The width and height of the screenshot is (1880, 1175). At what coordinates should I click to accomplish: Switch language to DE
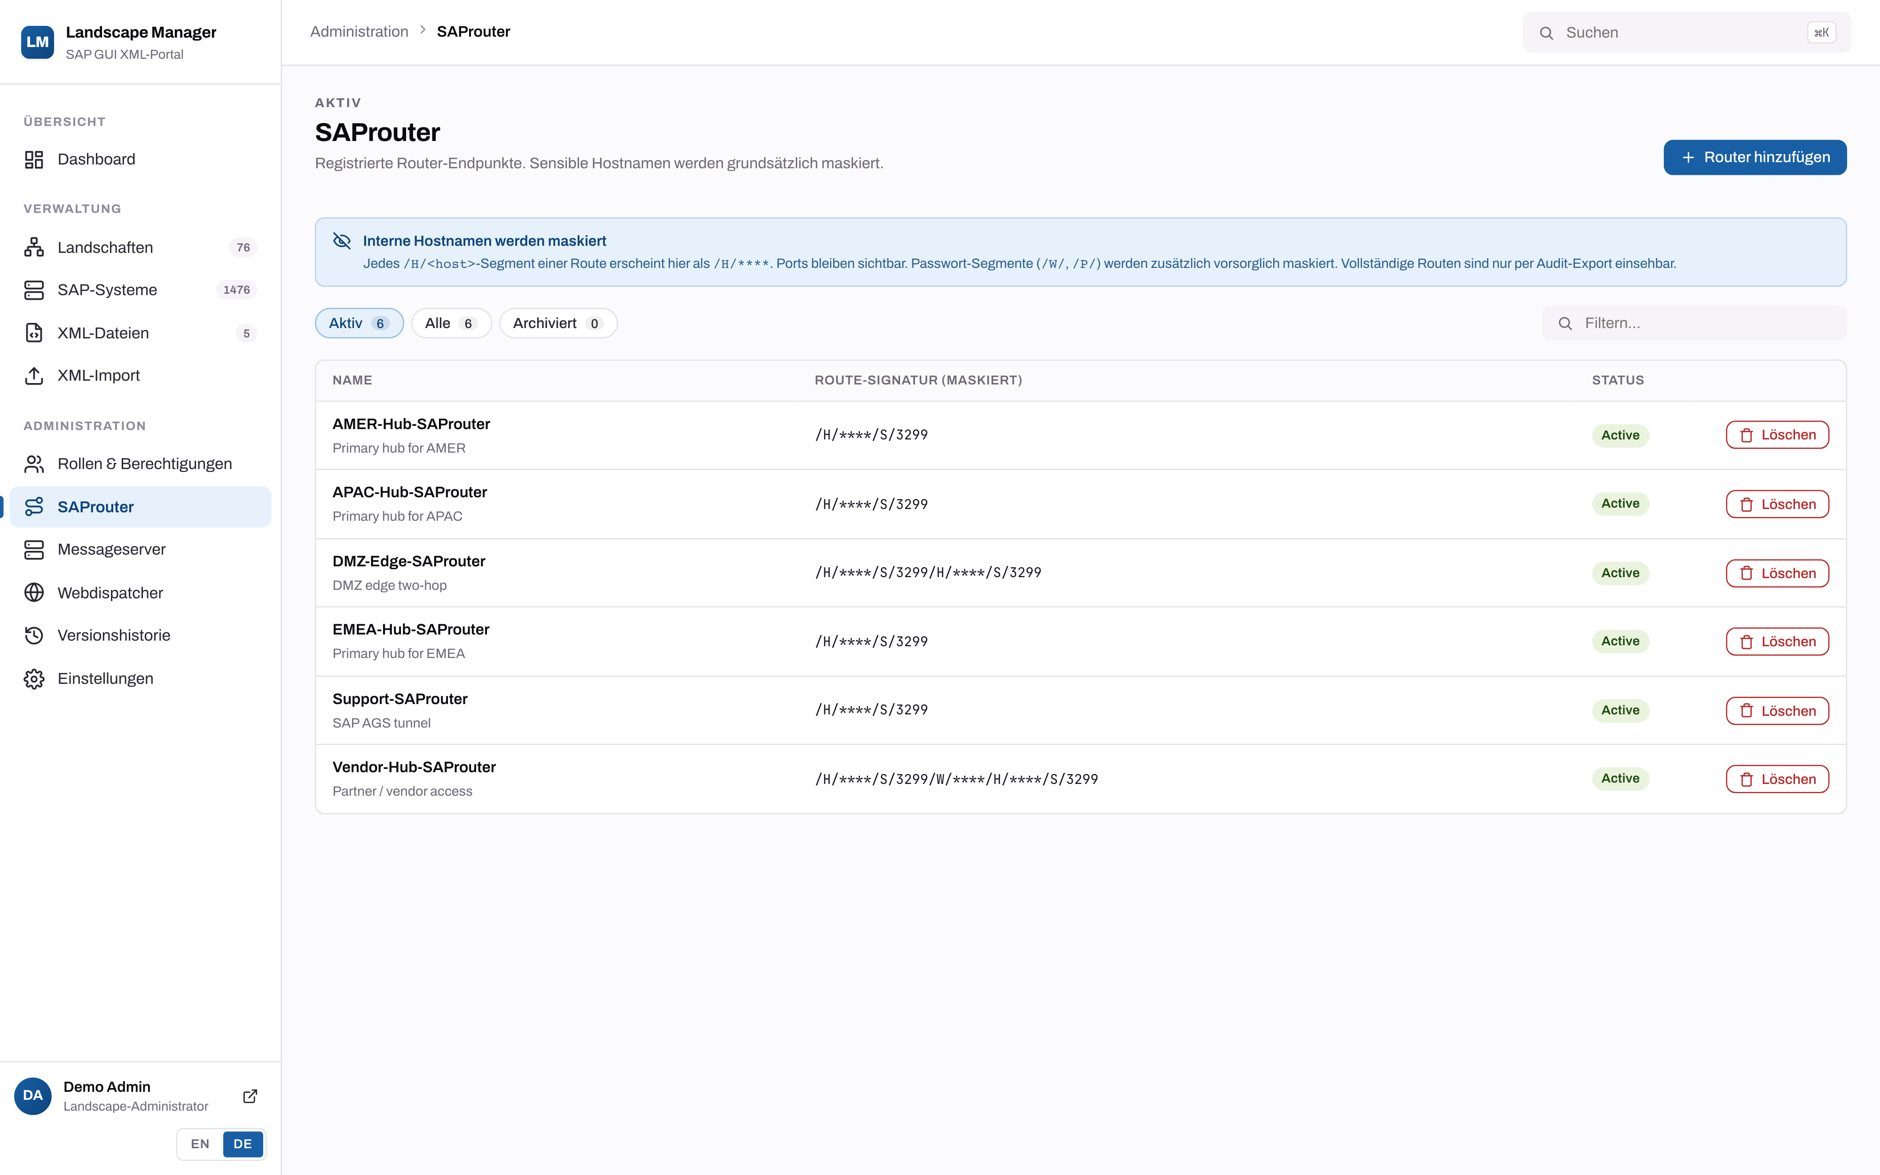tap(243, 1144)
